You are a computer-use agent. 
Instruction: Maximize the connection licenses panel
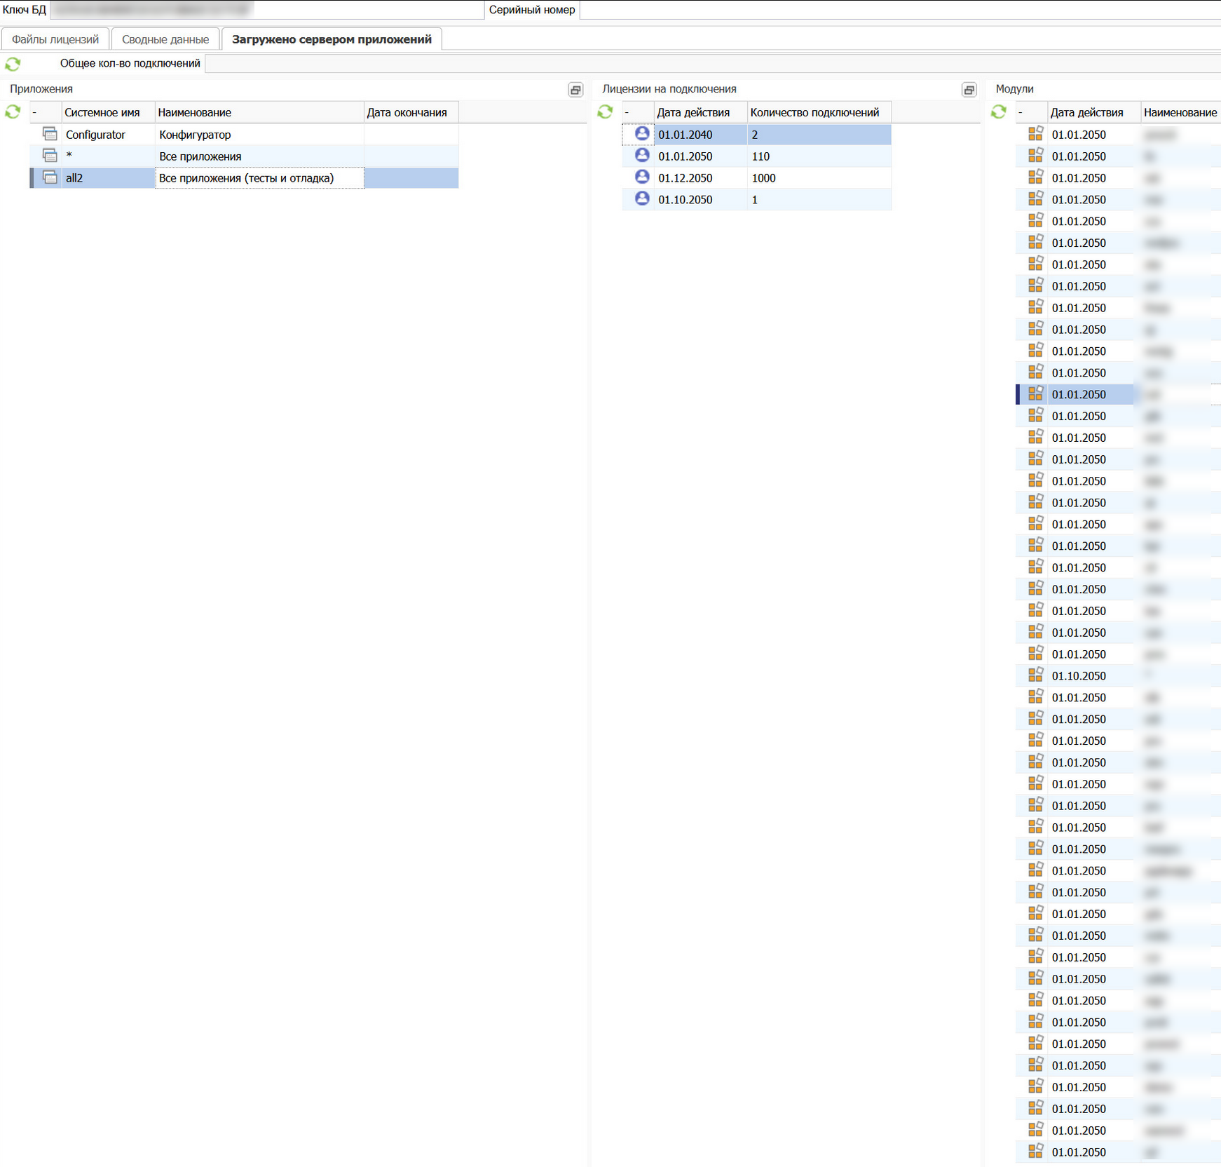(x=969, y=90)
